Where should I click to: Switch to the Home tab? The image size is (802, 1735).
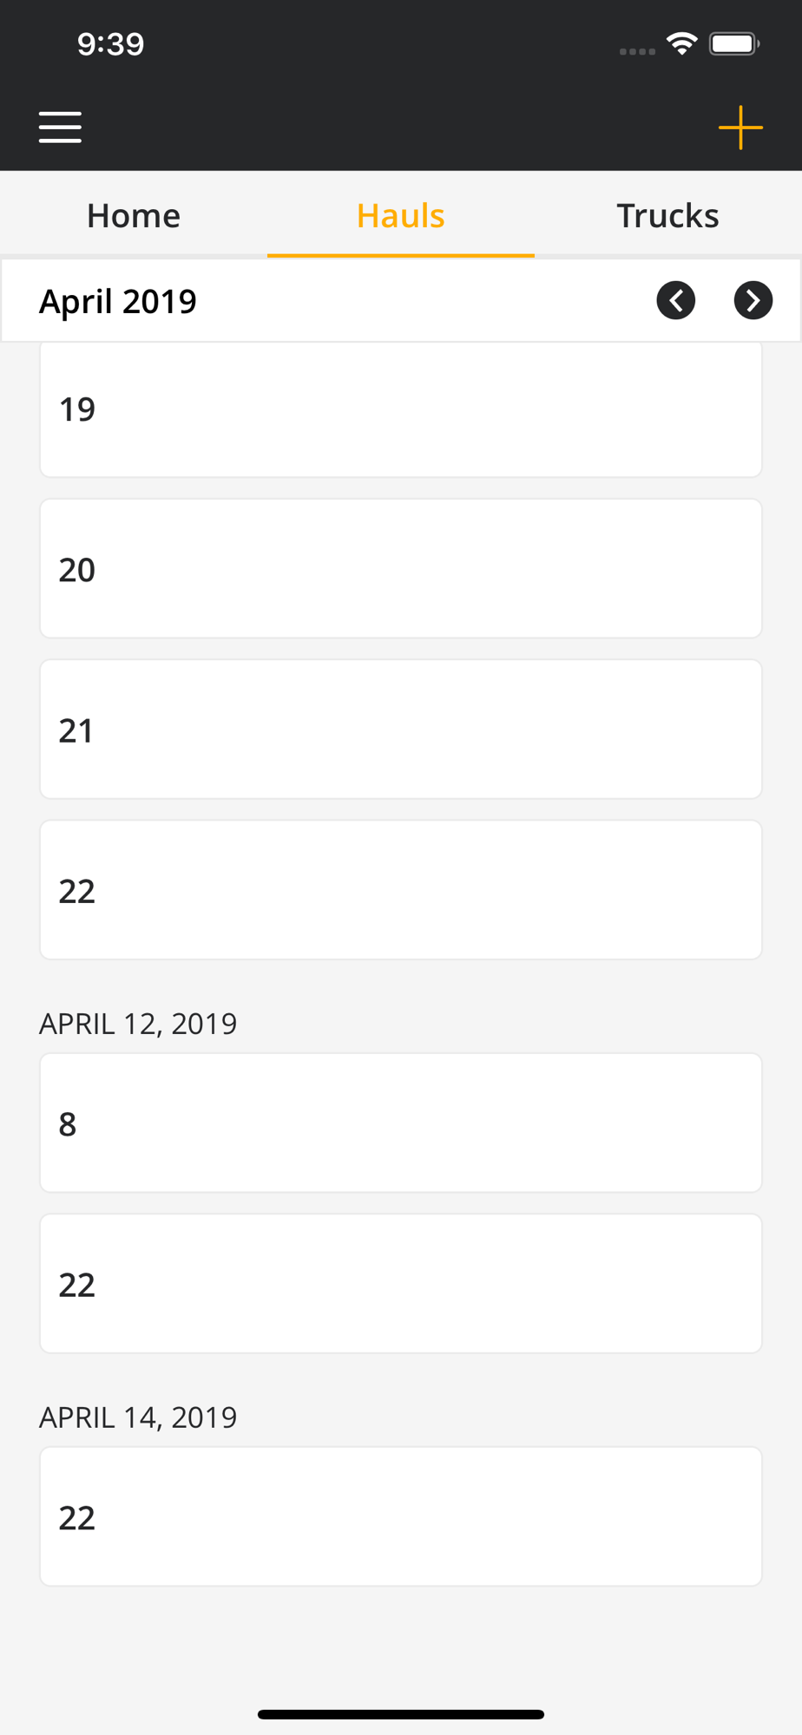[x=134, y=215]
